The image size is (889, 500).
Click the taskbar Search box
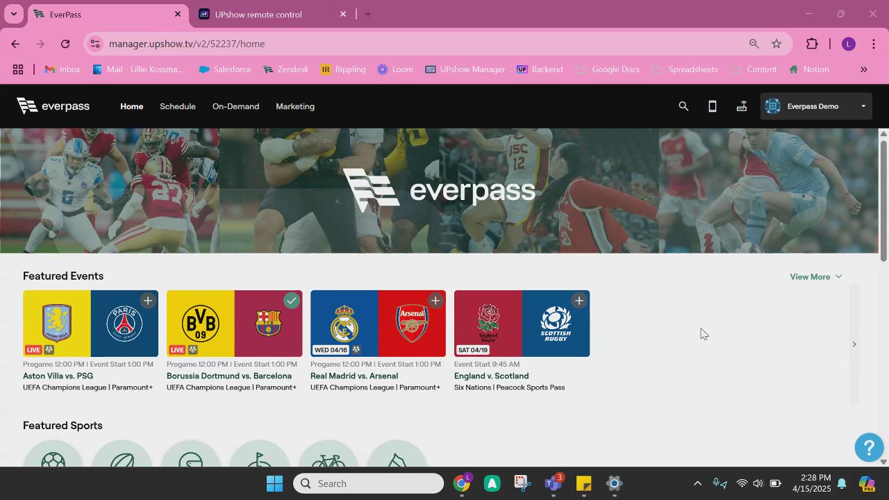pyautogui.click(x=368, y=483)
